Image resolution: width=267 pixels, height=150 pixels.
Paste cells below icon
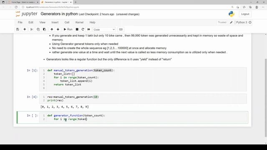[x=45, y=30]
